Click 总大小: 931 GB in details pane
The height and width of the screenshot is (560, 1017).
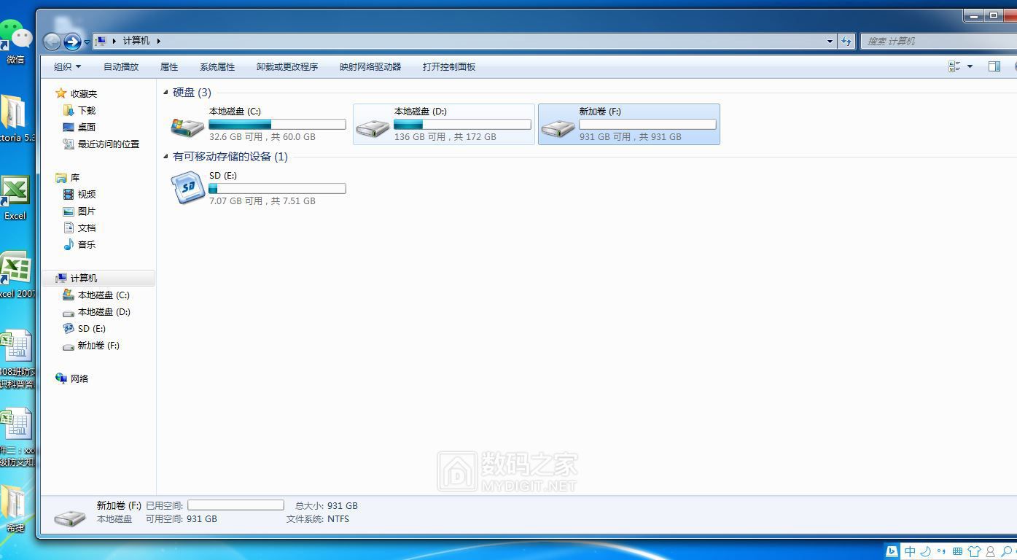[x=326, y=505]
